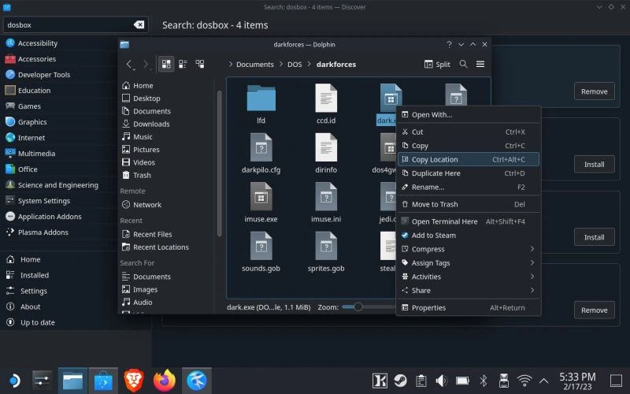Launch Brave browser from the taskbar
Image resolution: width=630 pixels, height=394 pixels.
[x=133, y=381]
